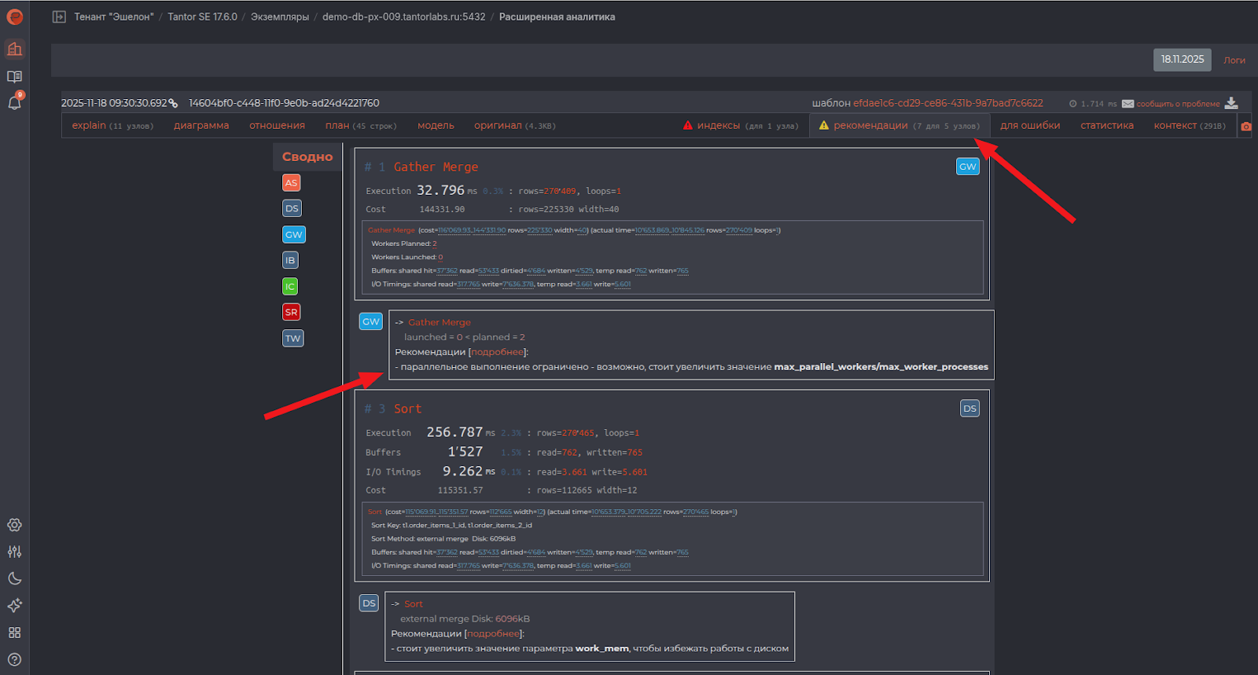
Task: Click DS badge beside Sort recommendation
Action: pos(369,603)
